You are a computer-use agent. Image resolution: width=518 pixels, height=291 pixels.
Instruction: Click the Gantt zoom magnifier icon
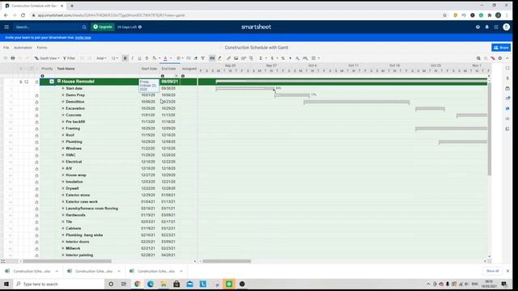(x=478, y=58)
